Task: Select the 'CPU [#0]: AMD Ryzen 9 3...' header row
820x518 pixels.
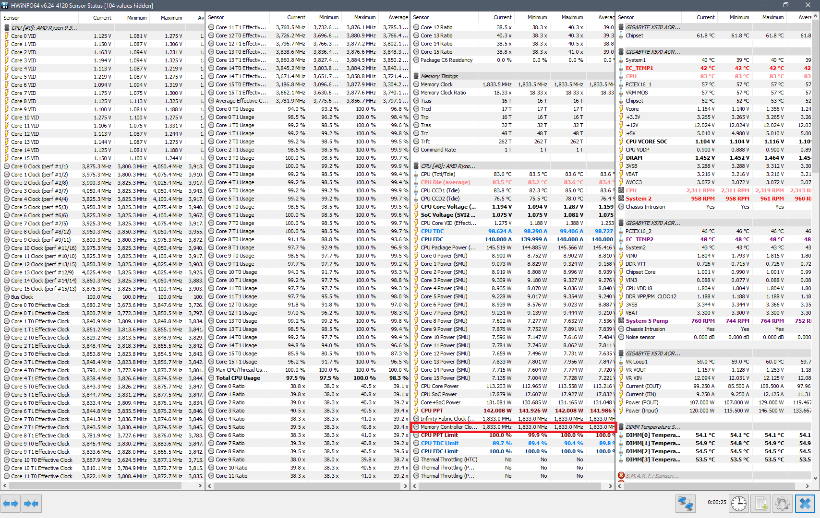Action: tap(103, 28)
